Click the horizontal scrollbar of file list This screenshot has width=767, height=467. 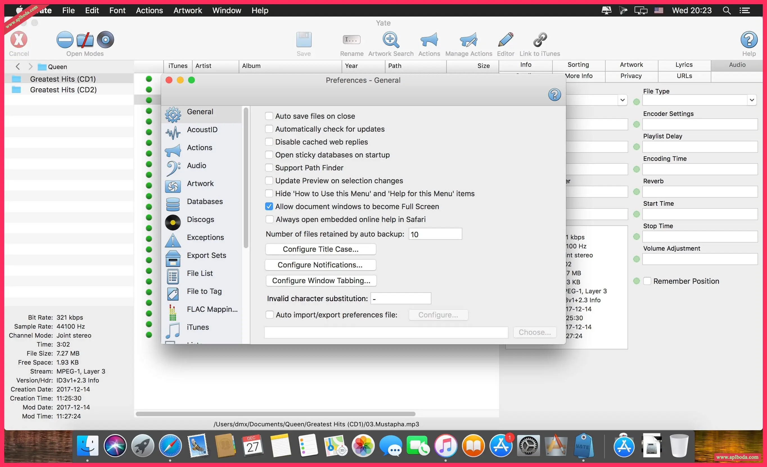tap(275, 414)
